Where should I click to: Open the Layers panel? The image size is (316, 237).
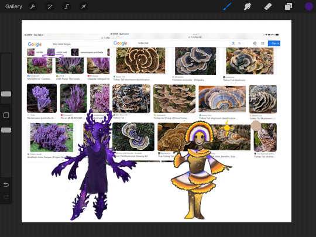click(x=288, y=6)
